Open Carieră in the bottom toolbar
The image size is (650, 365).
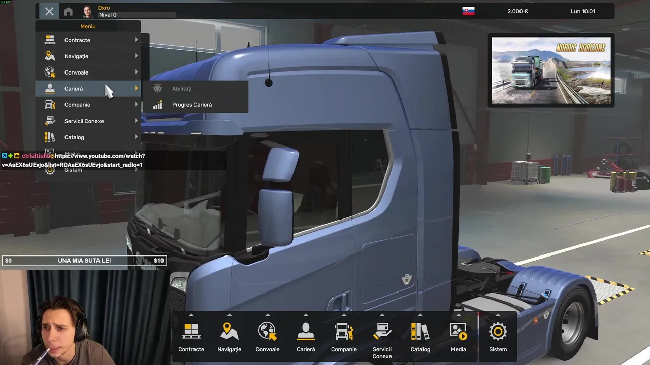[306, 337]
